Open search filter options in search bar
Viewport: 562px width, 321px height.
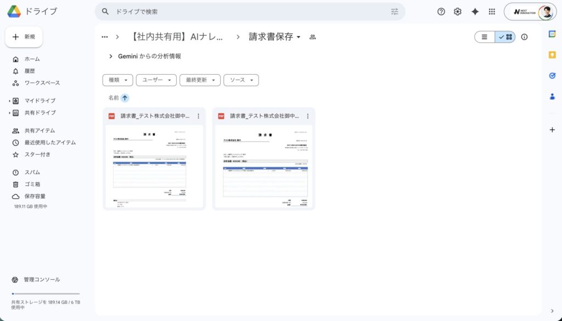[395, 12]
